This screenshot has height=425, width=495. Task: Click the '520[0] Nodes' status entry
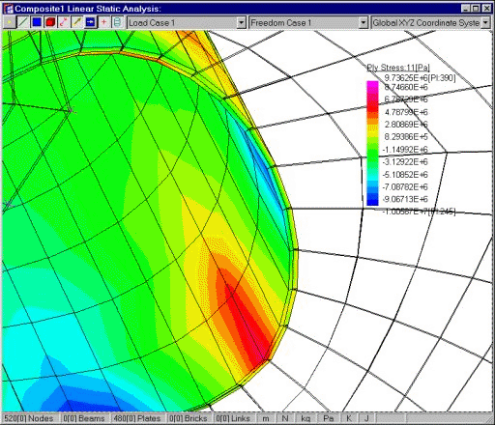click(x=29, y=418)
